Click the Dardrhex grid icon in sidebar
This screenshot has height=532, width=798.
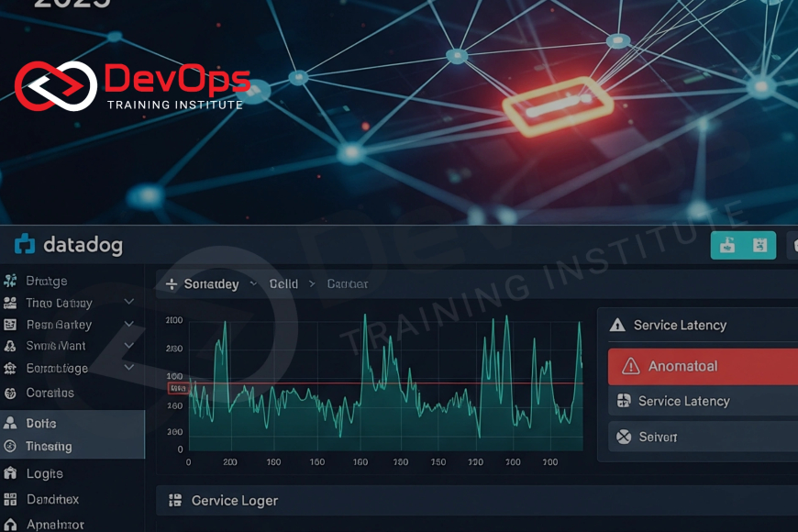tap(10, 499)
